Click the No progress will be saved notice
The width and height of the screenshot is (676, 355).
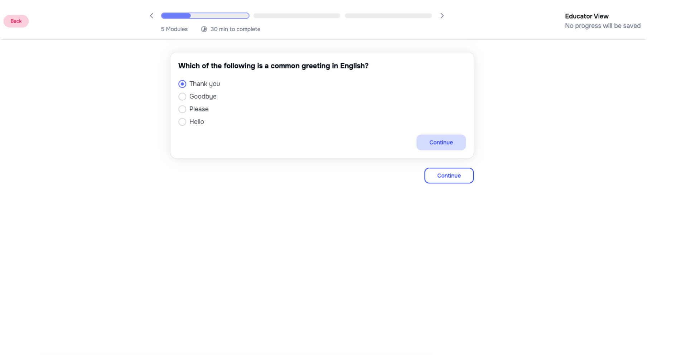[603, 25]
